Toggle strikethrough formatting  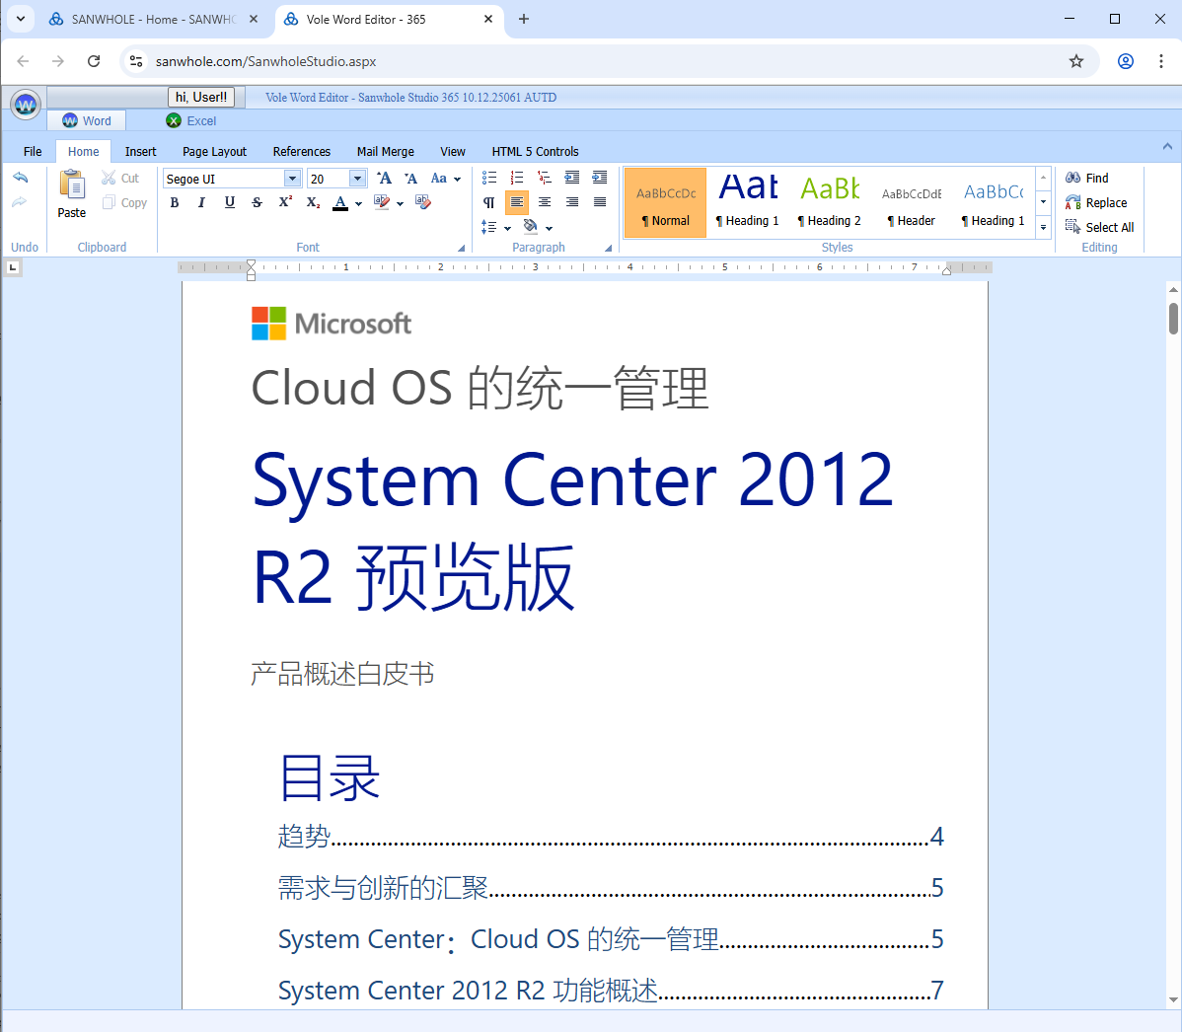click(x=258, y=202)
